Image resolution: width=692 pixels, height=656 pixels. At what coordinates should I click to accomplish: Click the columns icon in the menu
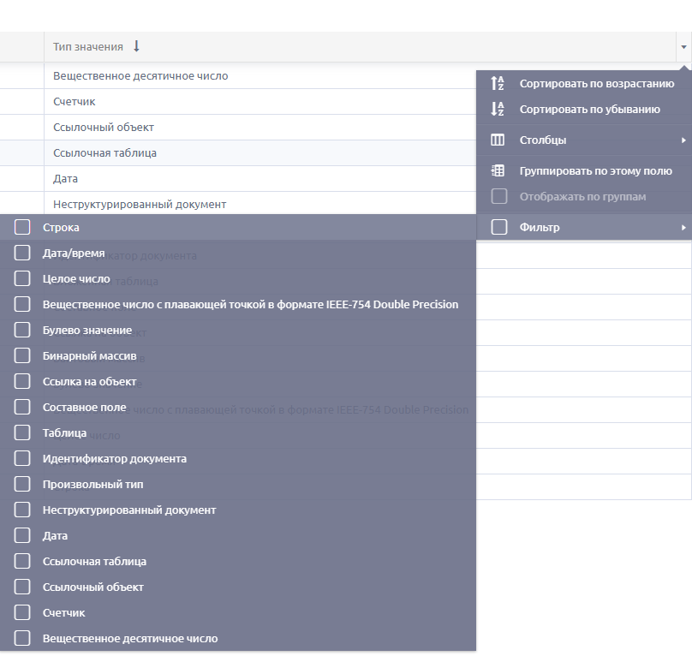pyautogui.click(x=498, y=140)
